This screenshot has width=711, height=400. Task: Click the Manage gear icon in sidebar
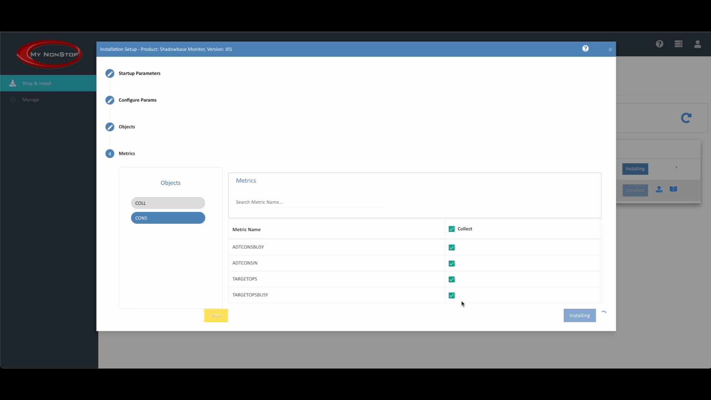(13, 100)
